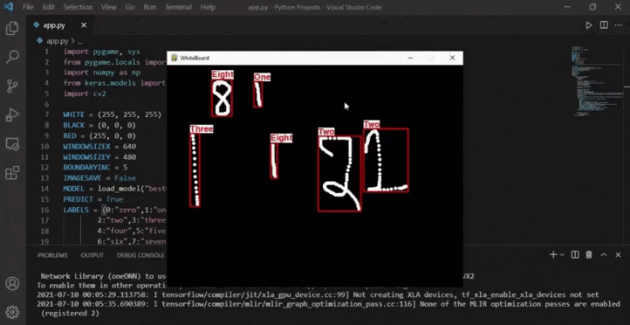Open the Run and Debug view
The width and height of the screenshot is (630, 325).
12,114
